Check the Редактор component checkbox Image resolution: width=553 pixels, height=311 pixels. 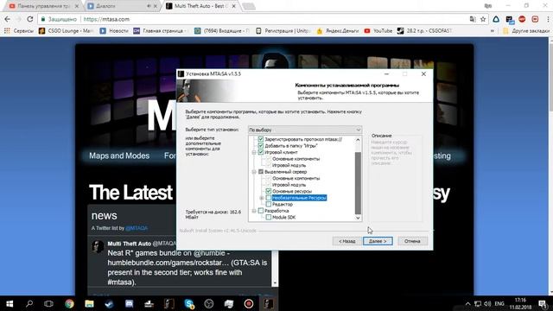coord(269,204)
